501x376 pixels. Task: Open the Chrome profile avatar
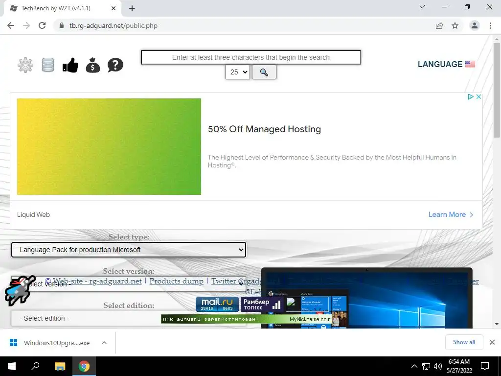pos(475,25)
